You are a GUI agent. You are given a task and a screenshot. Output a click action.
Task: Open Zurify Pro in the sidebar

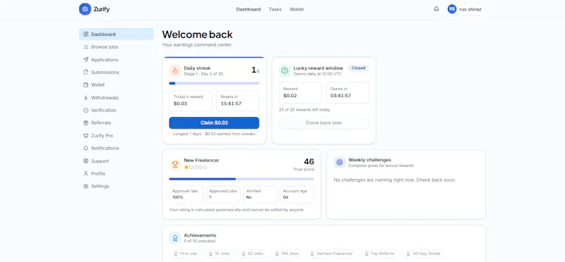coord(117,136)
